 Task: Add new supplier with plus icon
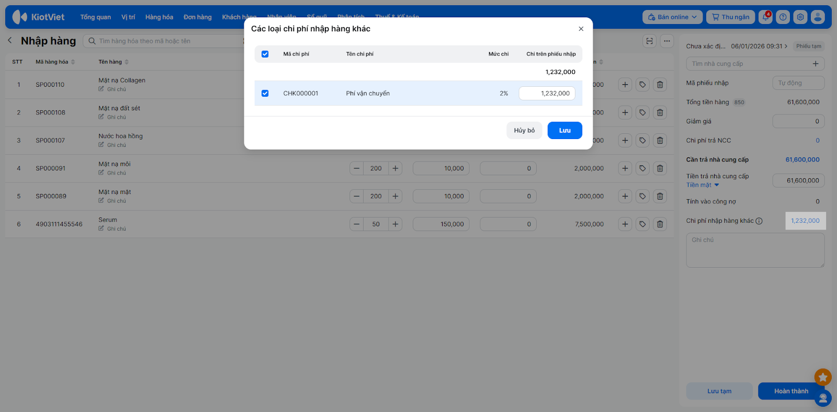point(816,64)
